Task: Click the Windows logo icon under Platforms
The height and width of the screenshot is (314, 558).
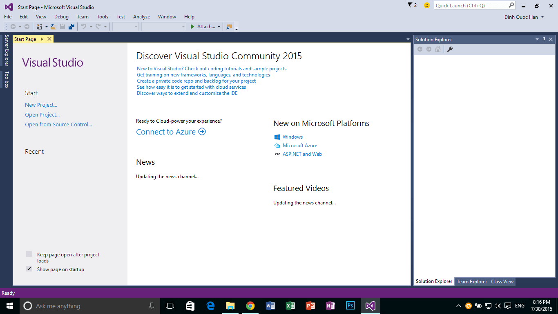Action: click(277, 137)
